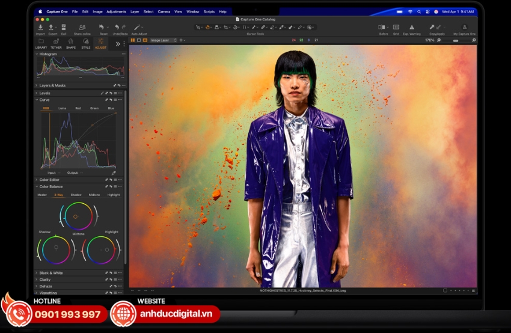Reset the Curve tool adjustments
This screenshot has width=511, height=333.
[x=111, y=100]
